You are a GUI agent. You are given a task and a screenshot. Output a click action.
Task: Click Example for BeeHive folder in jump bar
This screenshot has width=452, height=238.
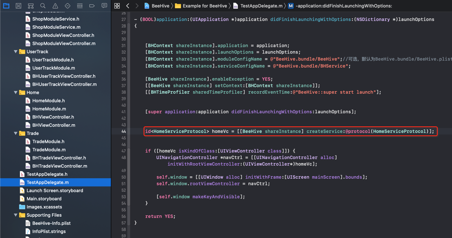pyautogui.click(x=201, y=6)
